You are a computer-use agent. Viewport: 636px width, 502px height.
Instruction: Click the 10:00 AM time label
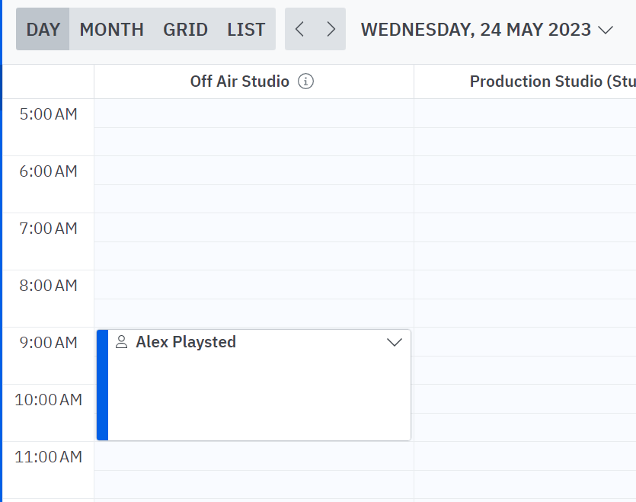click(x=48, y=400)
